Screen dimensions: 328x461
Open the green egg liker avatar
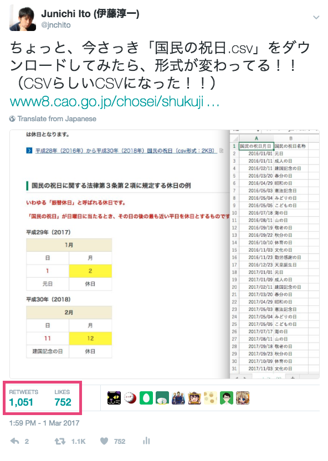(146, 398)
